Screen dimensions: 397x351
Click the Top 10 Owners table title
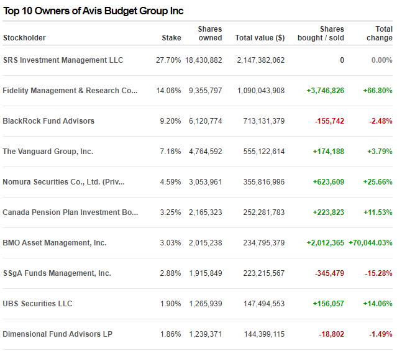pyautogui.click(x=93, y=11)
